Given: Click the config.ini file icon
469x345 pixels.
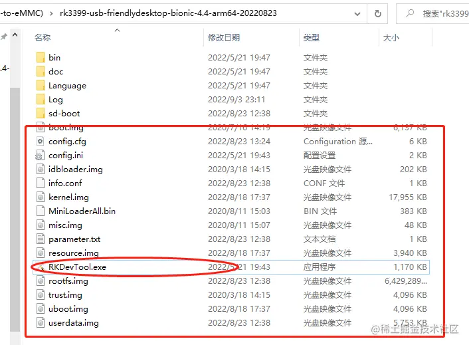Looking at the screenshot, I should 41,156.
